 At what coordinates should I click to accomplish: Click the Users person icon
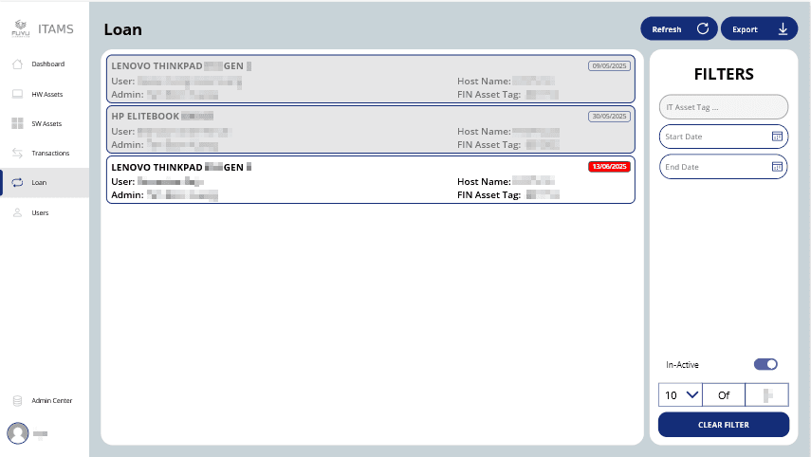(x=17, y=213)
